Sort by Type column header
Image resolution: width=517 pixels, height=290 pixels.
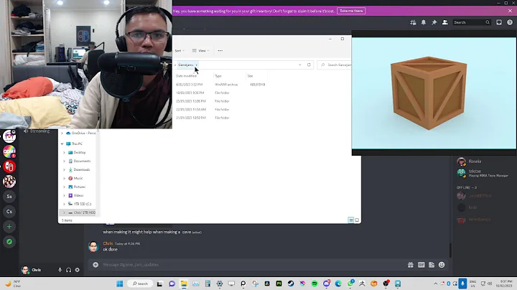pos(218,76)
